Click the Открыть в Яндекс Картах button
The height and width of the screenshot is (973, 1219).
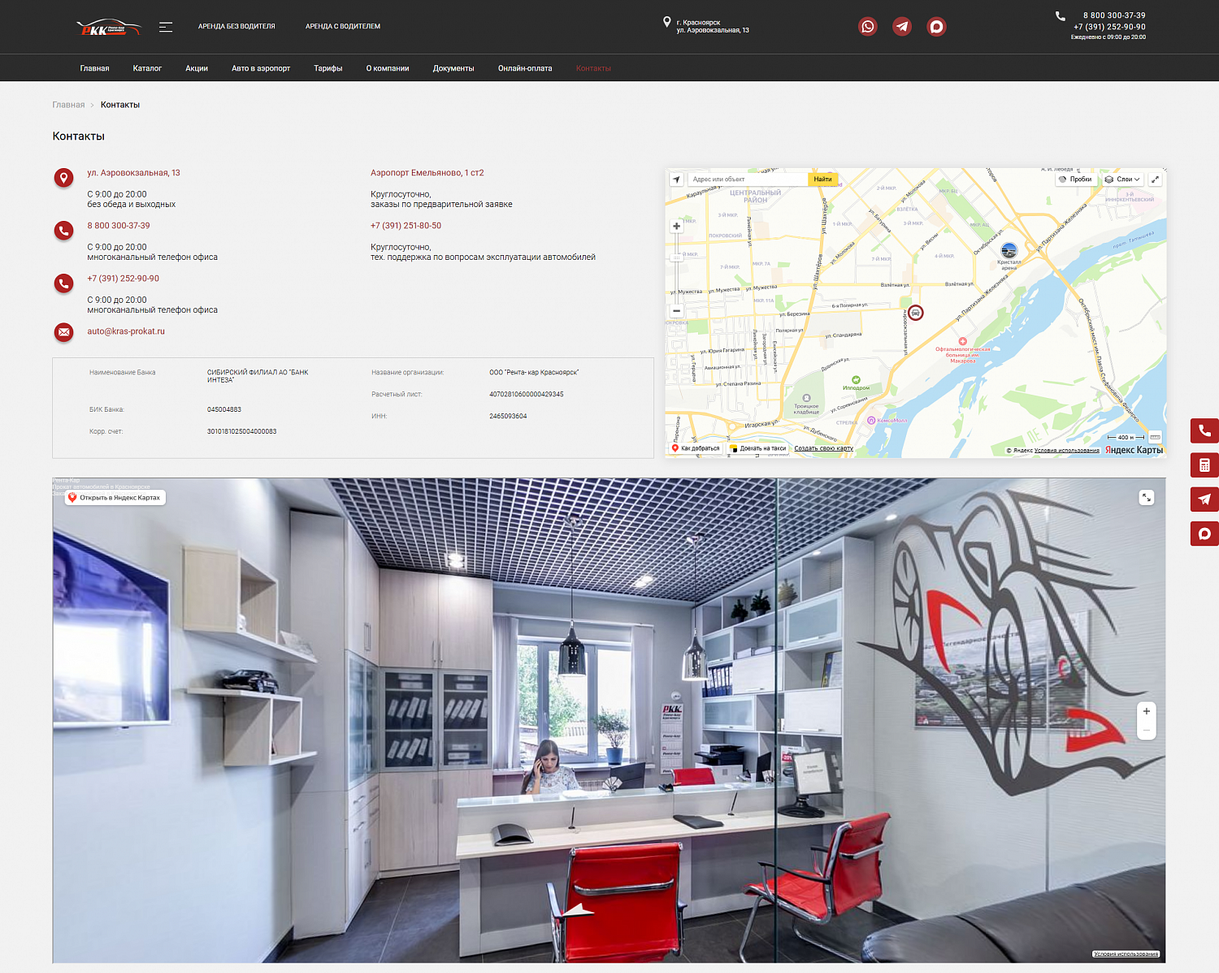click(115, 497)
